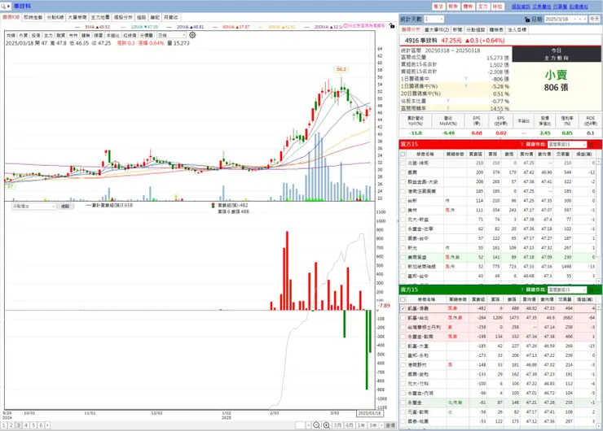Click the help icon in 買方15 header

[522, 144]
